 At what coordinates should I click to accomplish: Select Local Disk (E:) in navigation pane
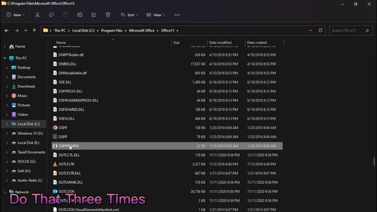(x=28, y=143)
